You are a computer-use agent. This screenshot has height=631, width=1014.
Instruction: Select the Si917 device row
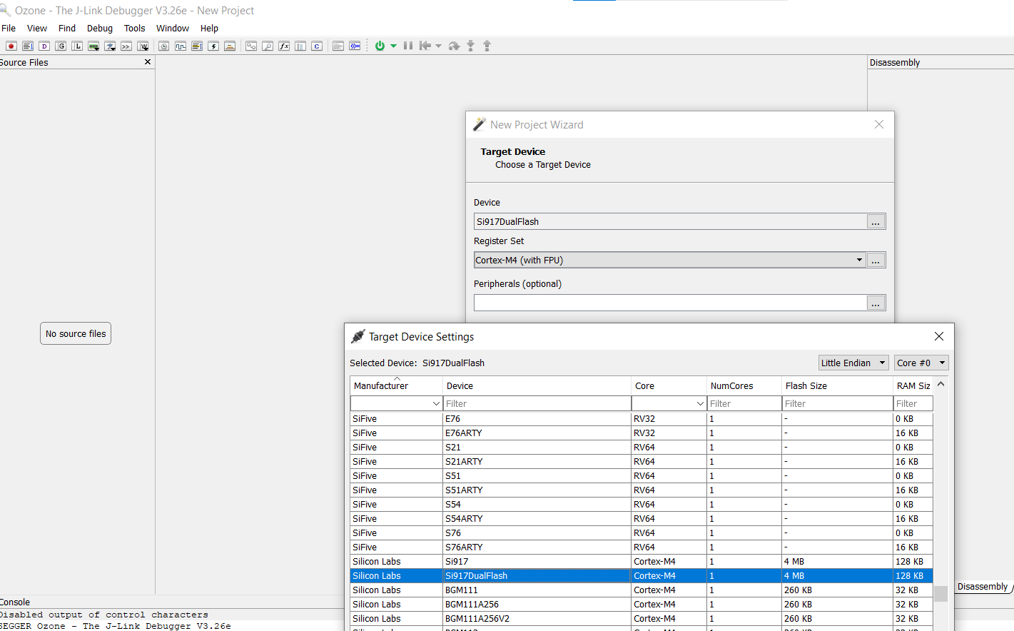(x=642, y=562)
